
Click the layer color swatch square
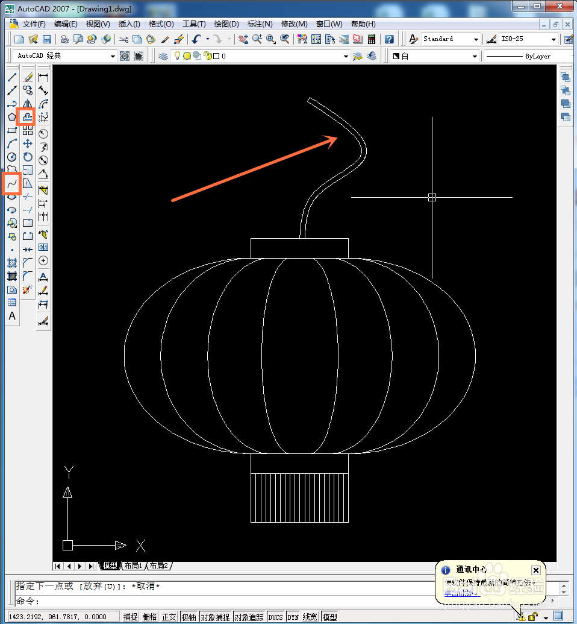click(x=216, y=56)
